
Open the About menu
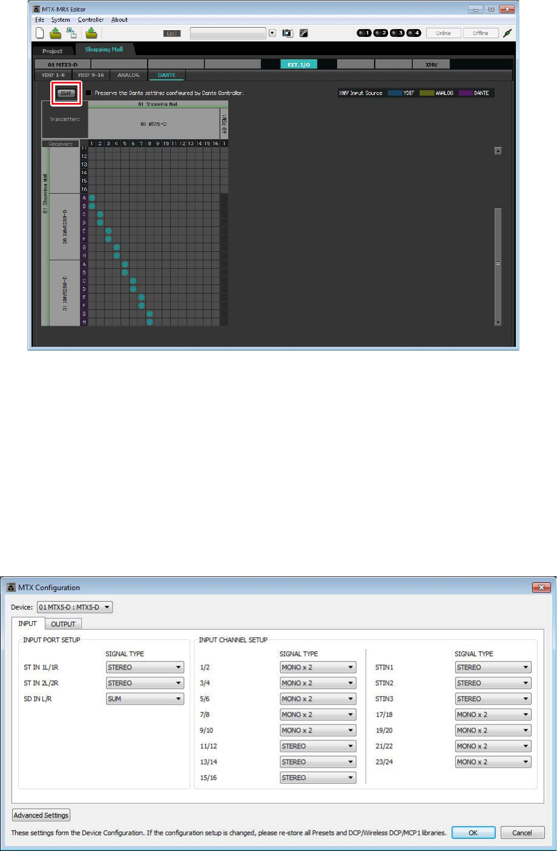point(119,20)
